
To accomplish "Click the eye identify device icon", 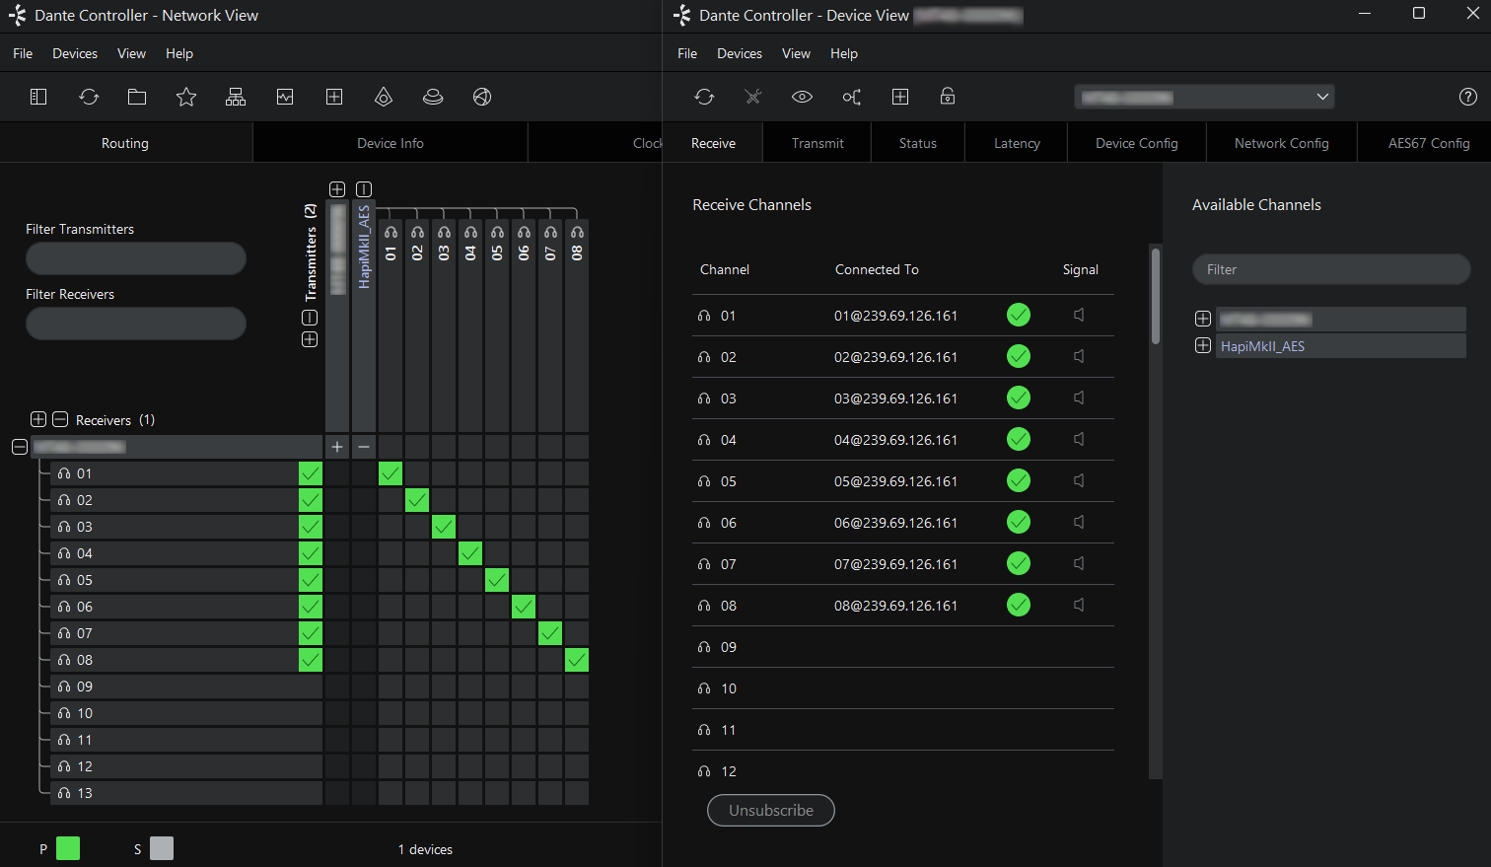I will [x=803, y=97].
